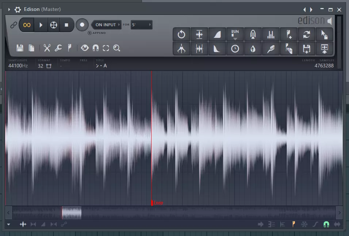349x236 pixels.
Task: Stop playback with the stop button
Action: 66,25
